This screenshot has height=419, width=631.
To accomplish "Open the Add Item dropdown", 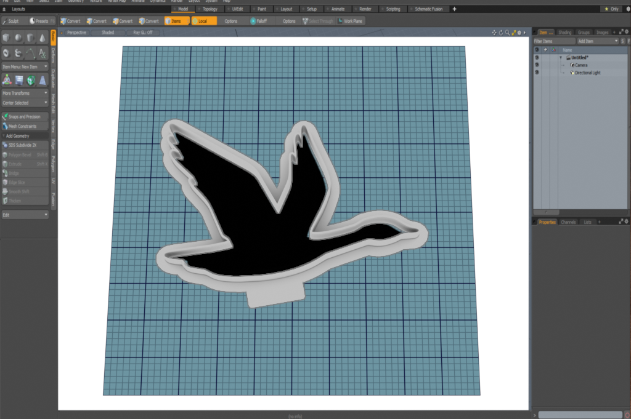I will pyautogui.click(x=596, y=41).
